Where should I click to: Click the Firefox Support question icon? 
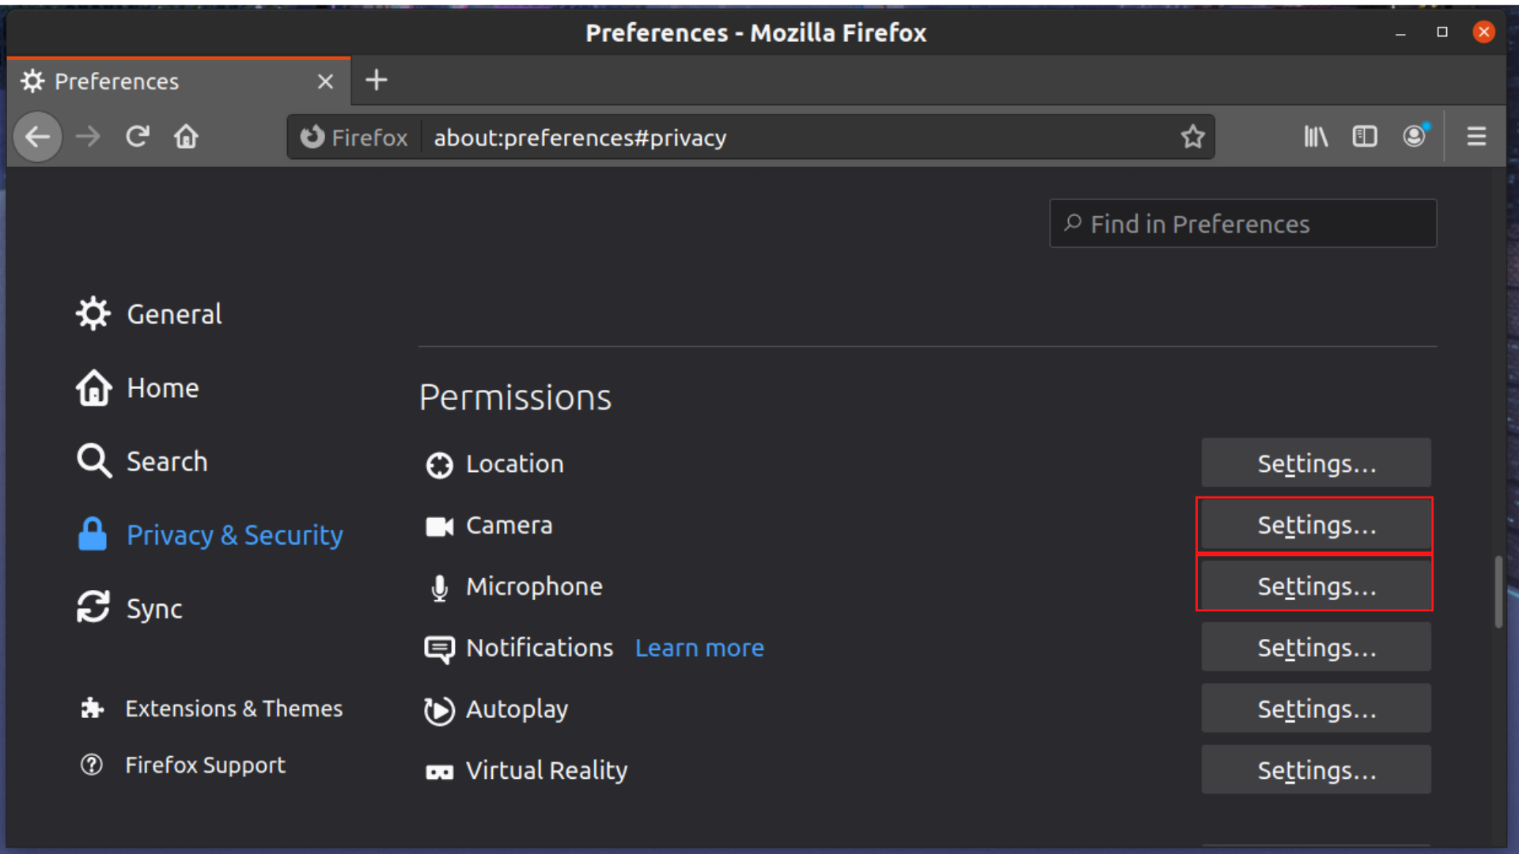pos(92,765)
